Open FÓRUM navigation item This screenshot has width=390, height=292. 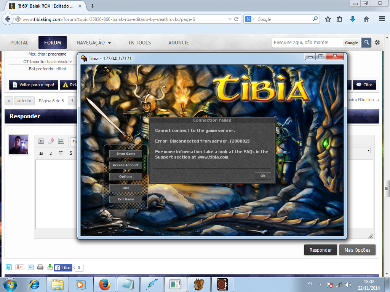click(53, 43)
